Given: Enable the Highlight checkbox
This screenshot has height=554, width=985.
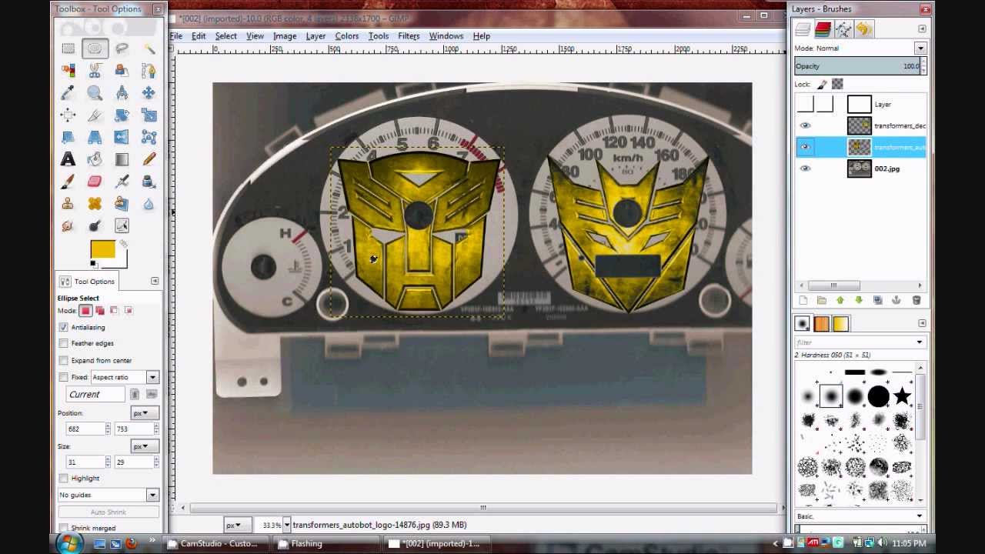Looking at the screenshot, I should click(x=64, y=478).
